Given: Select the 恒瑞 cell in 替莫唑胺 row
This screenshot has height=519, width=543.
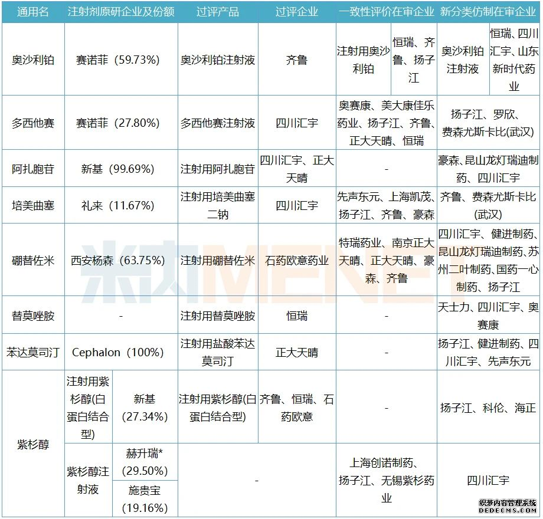Looking at the screenshot, I should (x=297, y=315).
